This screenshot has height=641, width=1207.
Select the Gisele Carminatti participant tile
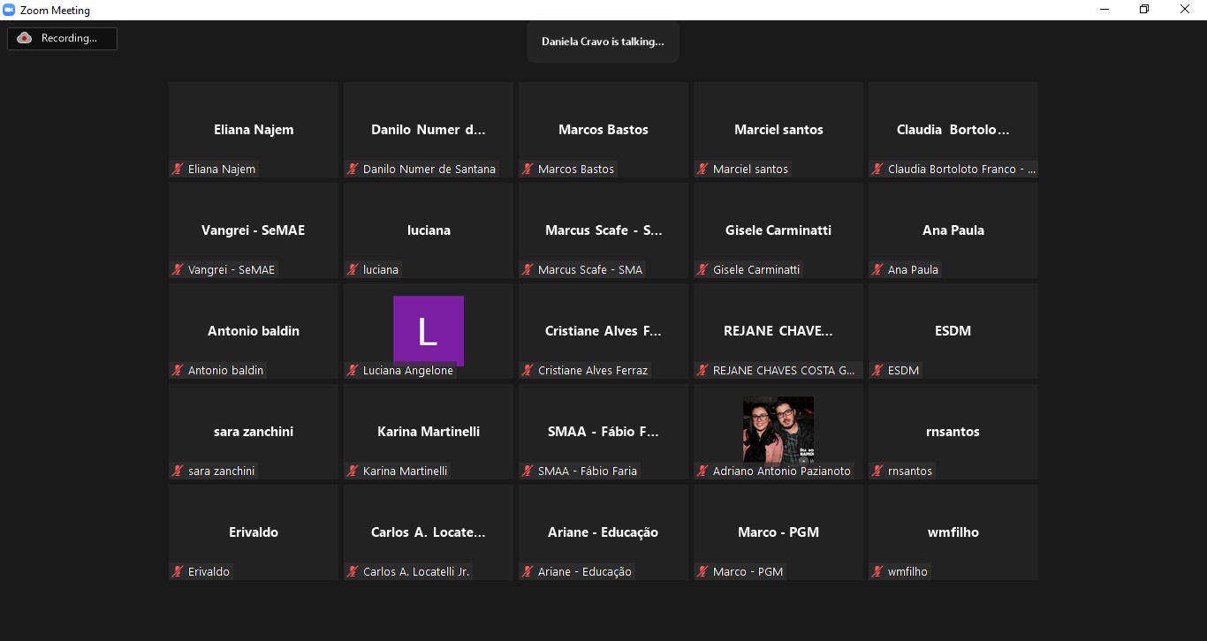pos(778,230)
